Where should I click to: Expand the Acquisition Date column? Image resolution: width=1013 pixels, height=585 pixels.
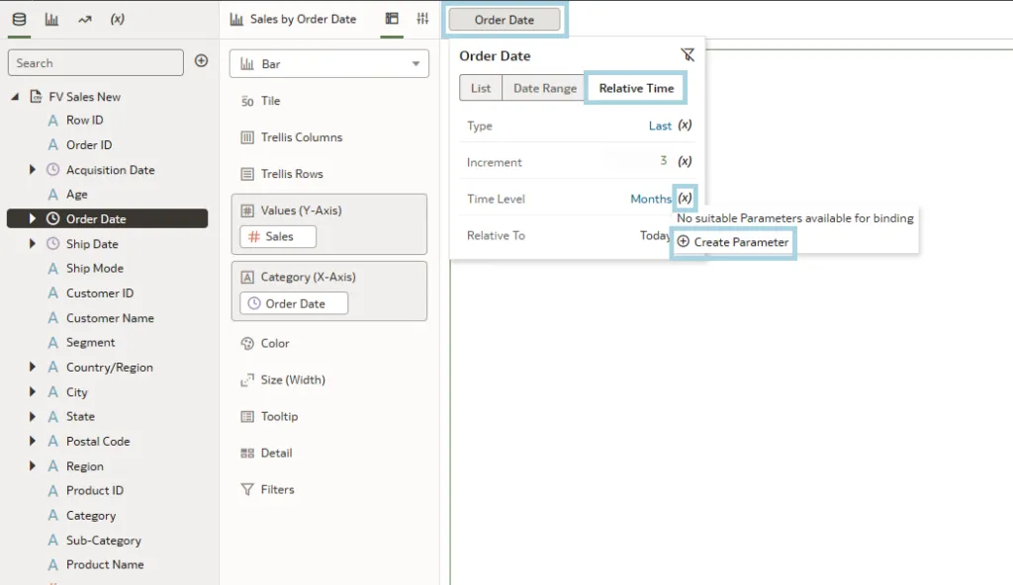[33, 170]
